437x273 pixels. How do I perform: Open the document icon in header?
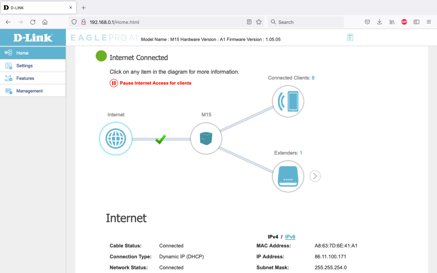tap(350, 37)
